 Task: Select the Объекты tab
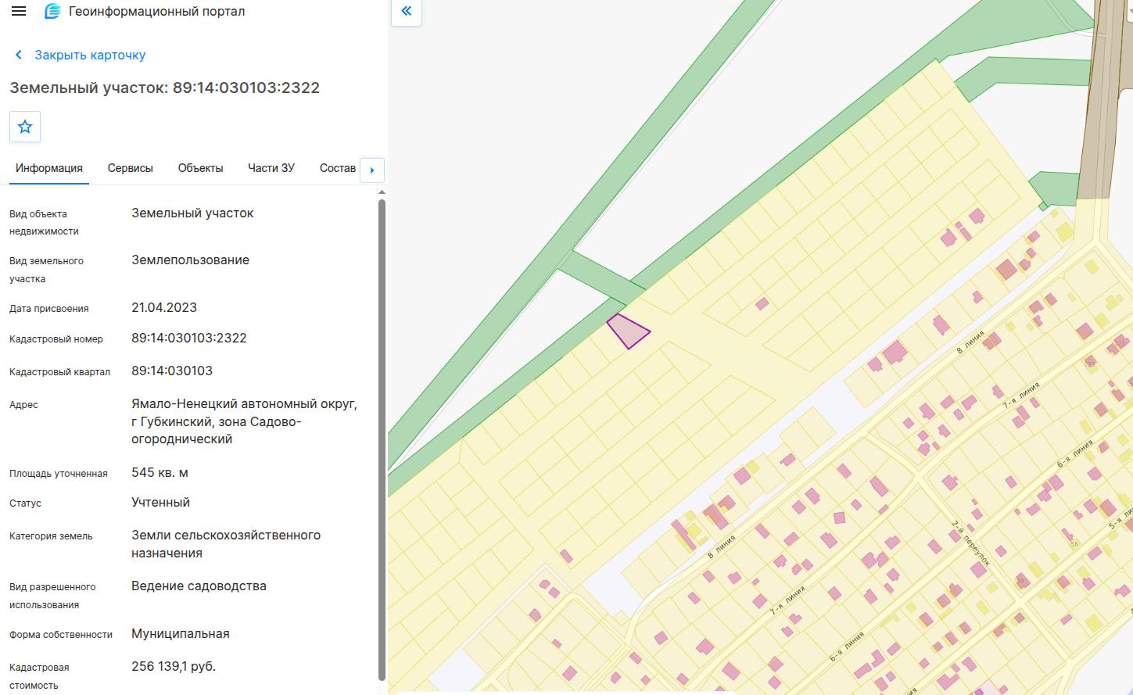(x=200, y=168)
